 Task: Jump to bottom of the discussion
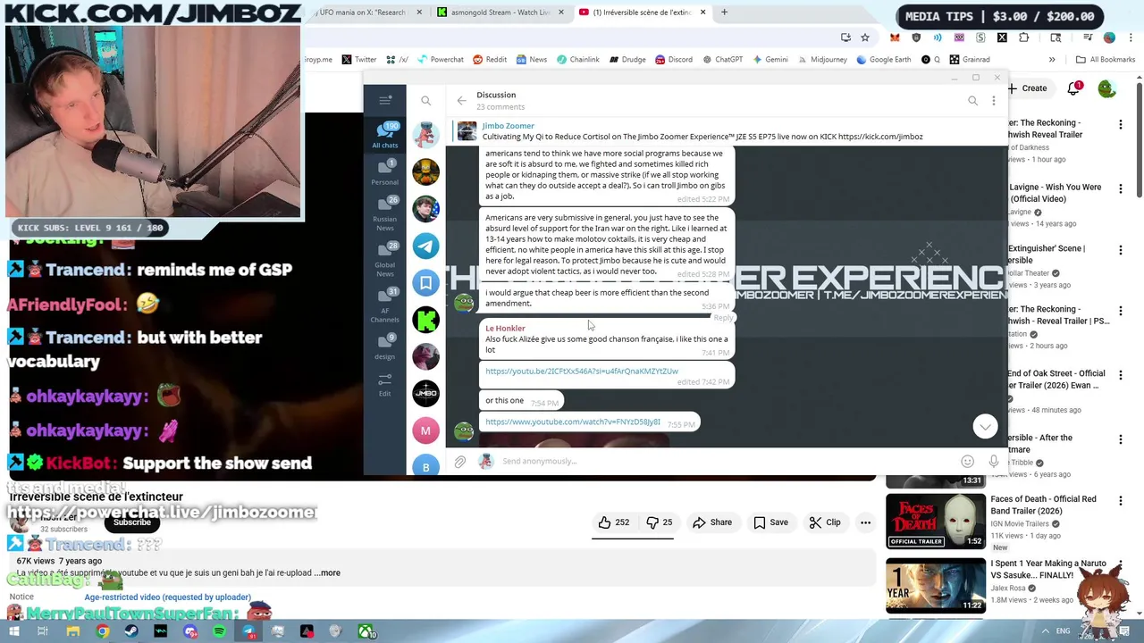(x=985, y=426)
